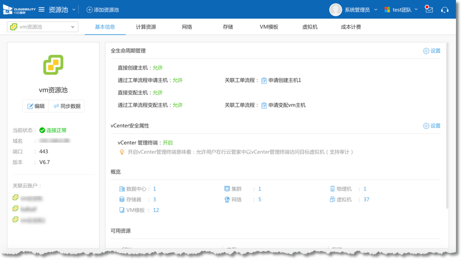
Task: Click the first linked cloud account icon
Action: click(x=16, y=198)
